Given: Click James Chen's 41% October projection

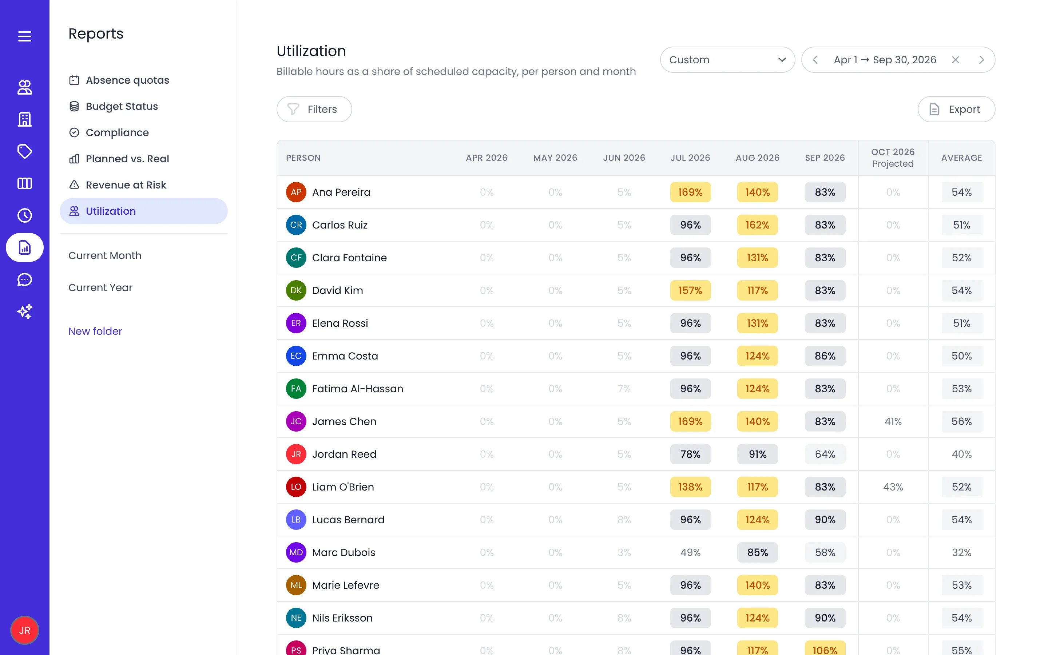Looking at the screenshot, I should click(893, 421).
